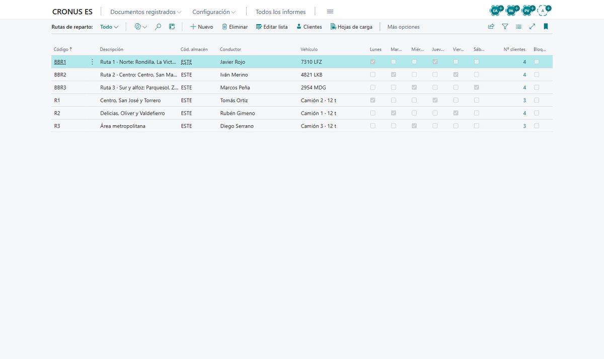This screenshot has width=604, height=359.
Task: Open the Nº clientes value for BBR2
Action: [x=524, y=74]
